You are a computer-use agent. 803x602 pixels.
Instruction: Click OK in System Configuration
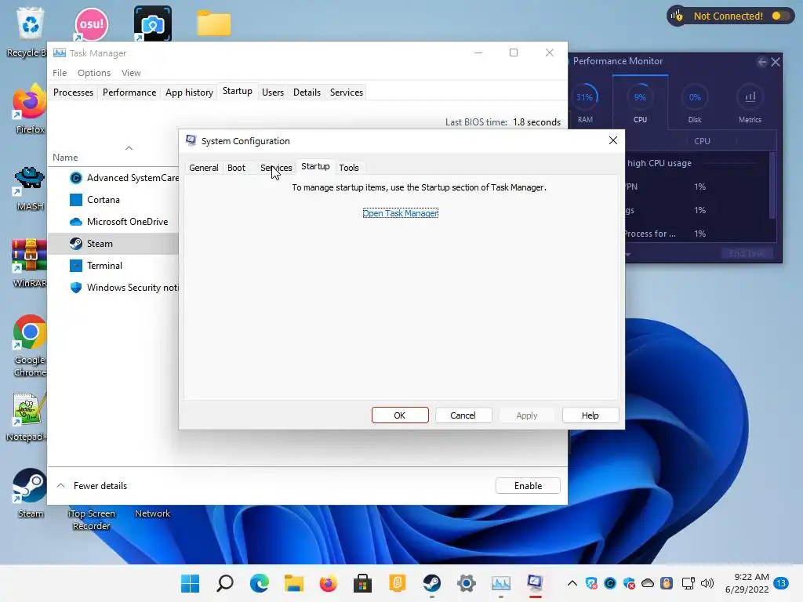[400, 415]
